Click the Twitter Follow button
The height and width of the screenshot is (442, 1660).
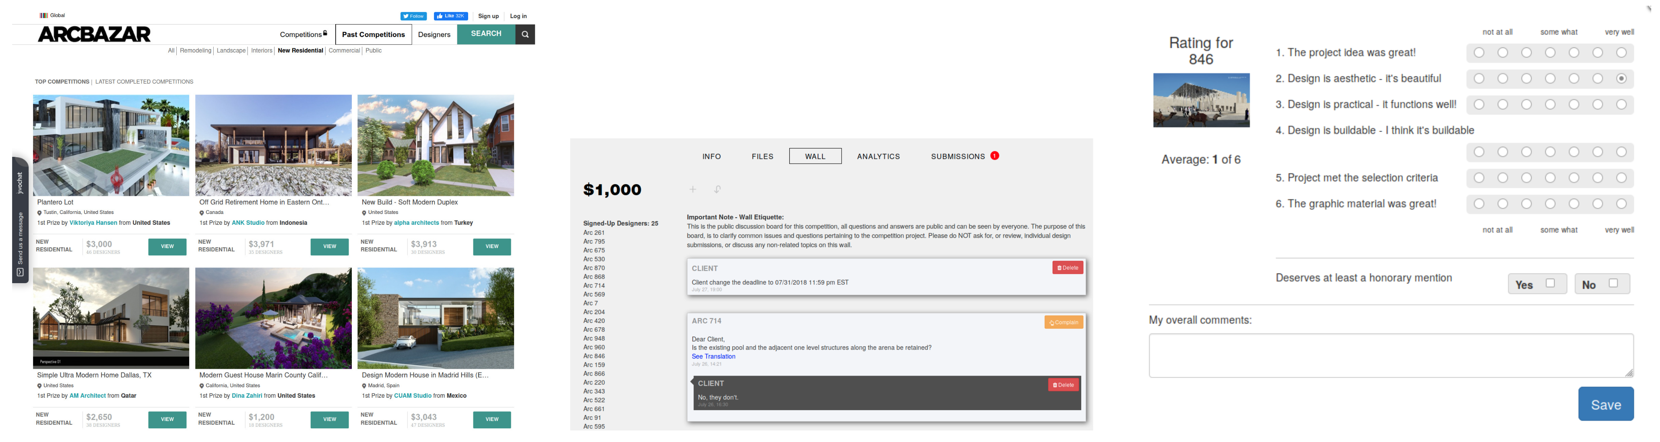[x=413, y=16]
